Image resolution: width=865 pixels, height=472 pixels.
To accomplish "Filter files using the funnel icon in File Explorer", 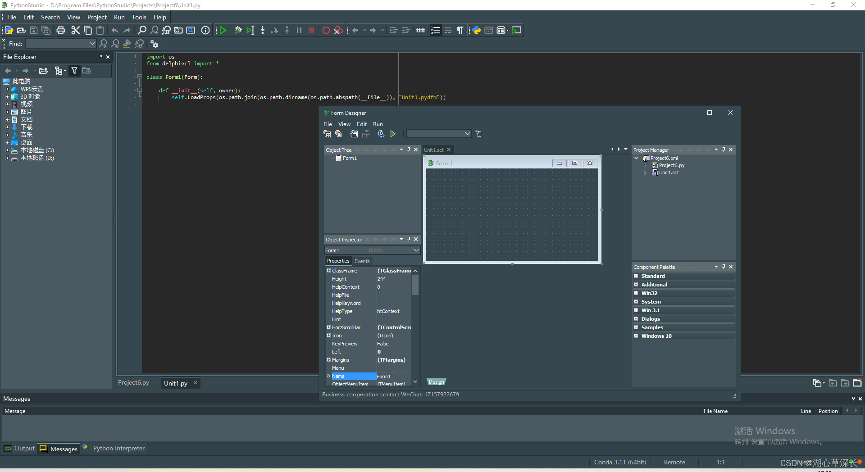I will pos(74,71).
